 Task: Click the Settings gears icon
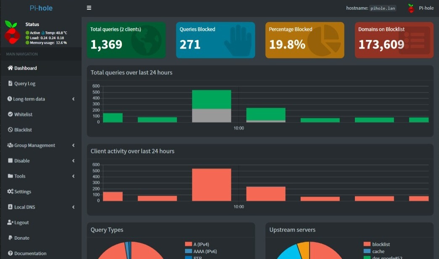pos(10,191)
